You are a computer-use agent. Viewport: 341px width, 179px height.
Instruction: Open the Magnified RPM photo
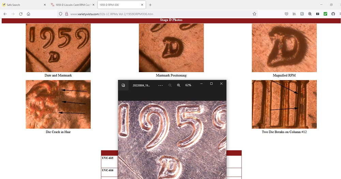click(284, 48)
